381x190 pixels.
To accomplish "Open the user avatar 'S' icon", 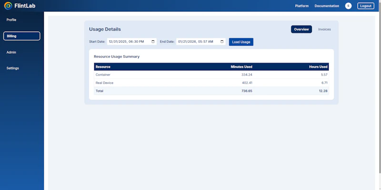I will click(348, 6).
